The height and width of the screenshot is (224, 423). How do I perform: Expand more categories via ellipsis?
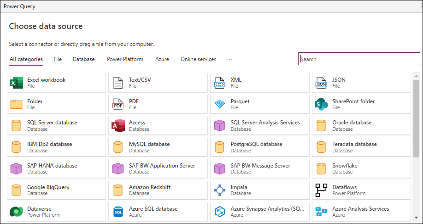pyautogui.click(x=229, y=59)
